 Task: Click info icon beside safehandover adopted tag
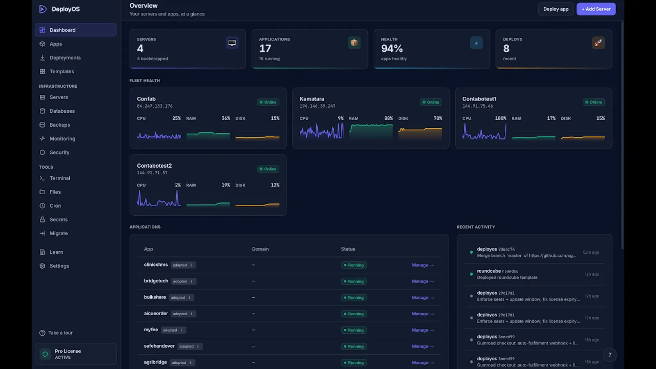click(198, 346)
